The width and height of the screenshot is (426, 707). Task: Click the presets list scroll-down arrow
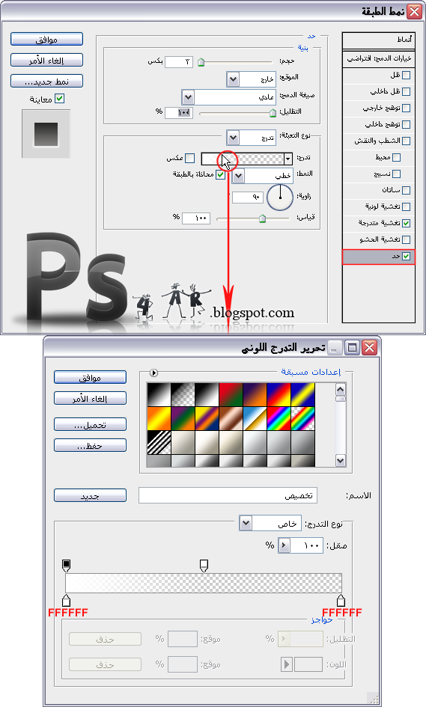pos(340,461)
